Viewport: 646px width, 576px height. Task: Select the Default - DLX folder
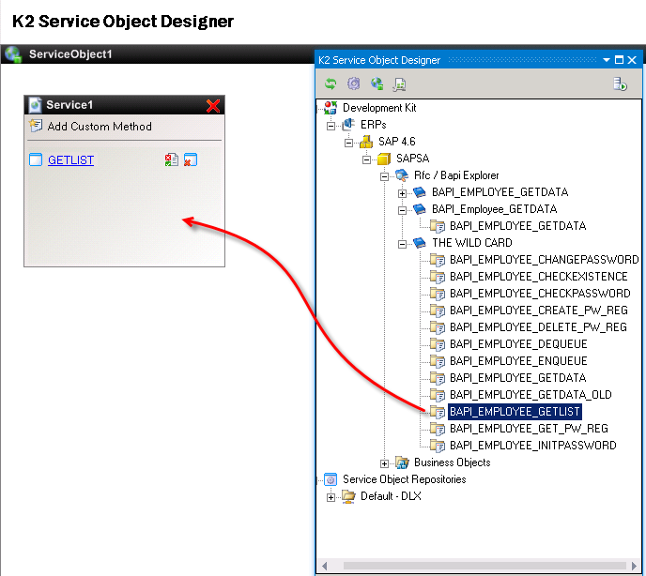pyautogui.click(x=391, y=496)
